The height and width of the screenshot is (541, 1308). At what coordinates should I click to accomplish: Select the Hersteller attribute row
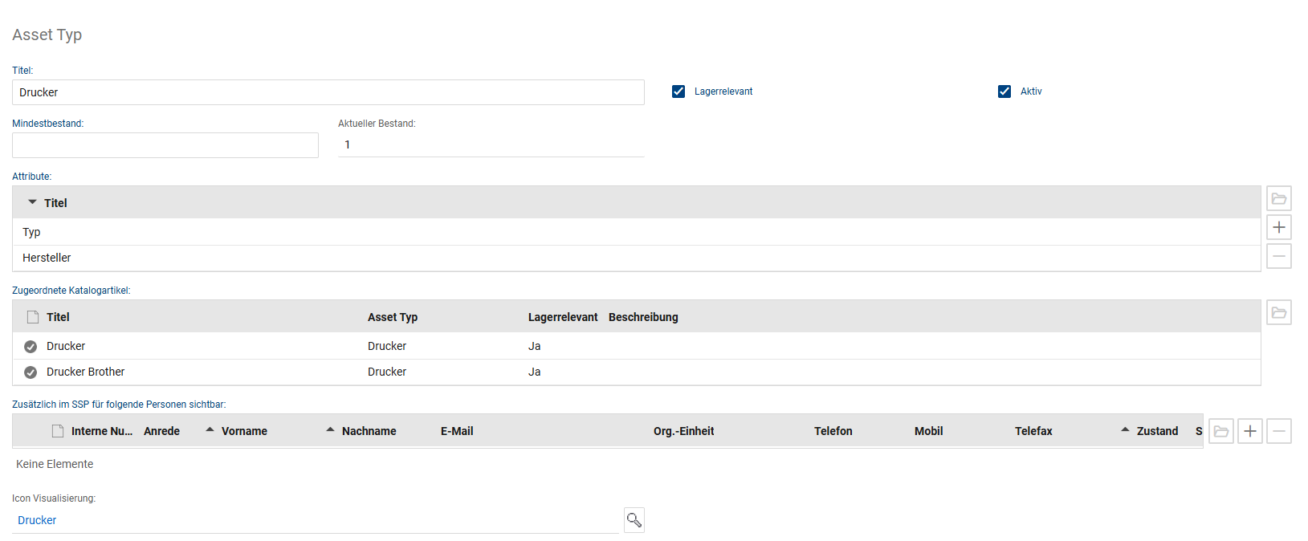coord(636,258)
